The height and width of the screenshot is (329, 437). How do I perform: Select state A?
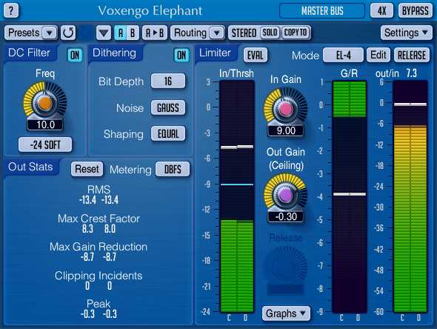(121, 33)
